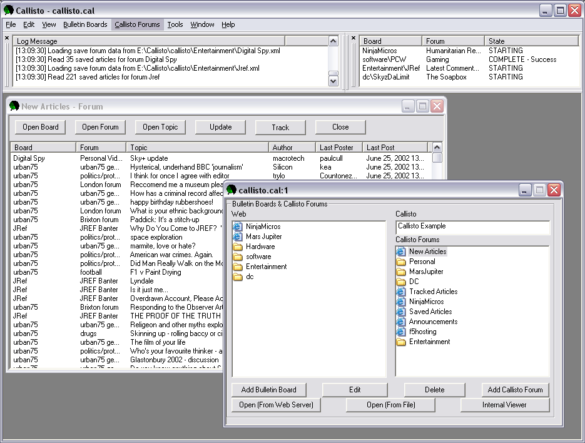Select 'The Soapbox' forum in status pane
The width and height of the screenshot is (585, 443).
pos(446,77)
